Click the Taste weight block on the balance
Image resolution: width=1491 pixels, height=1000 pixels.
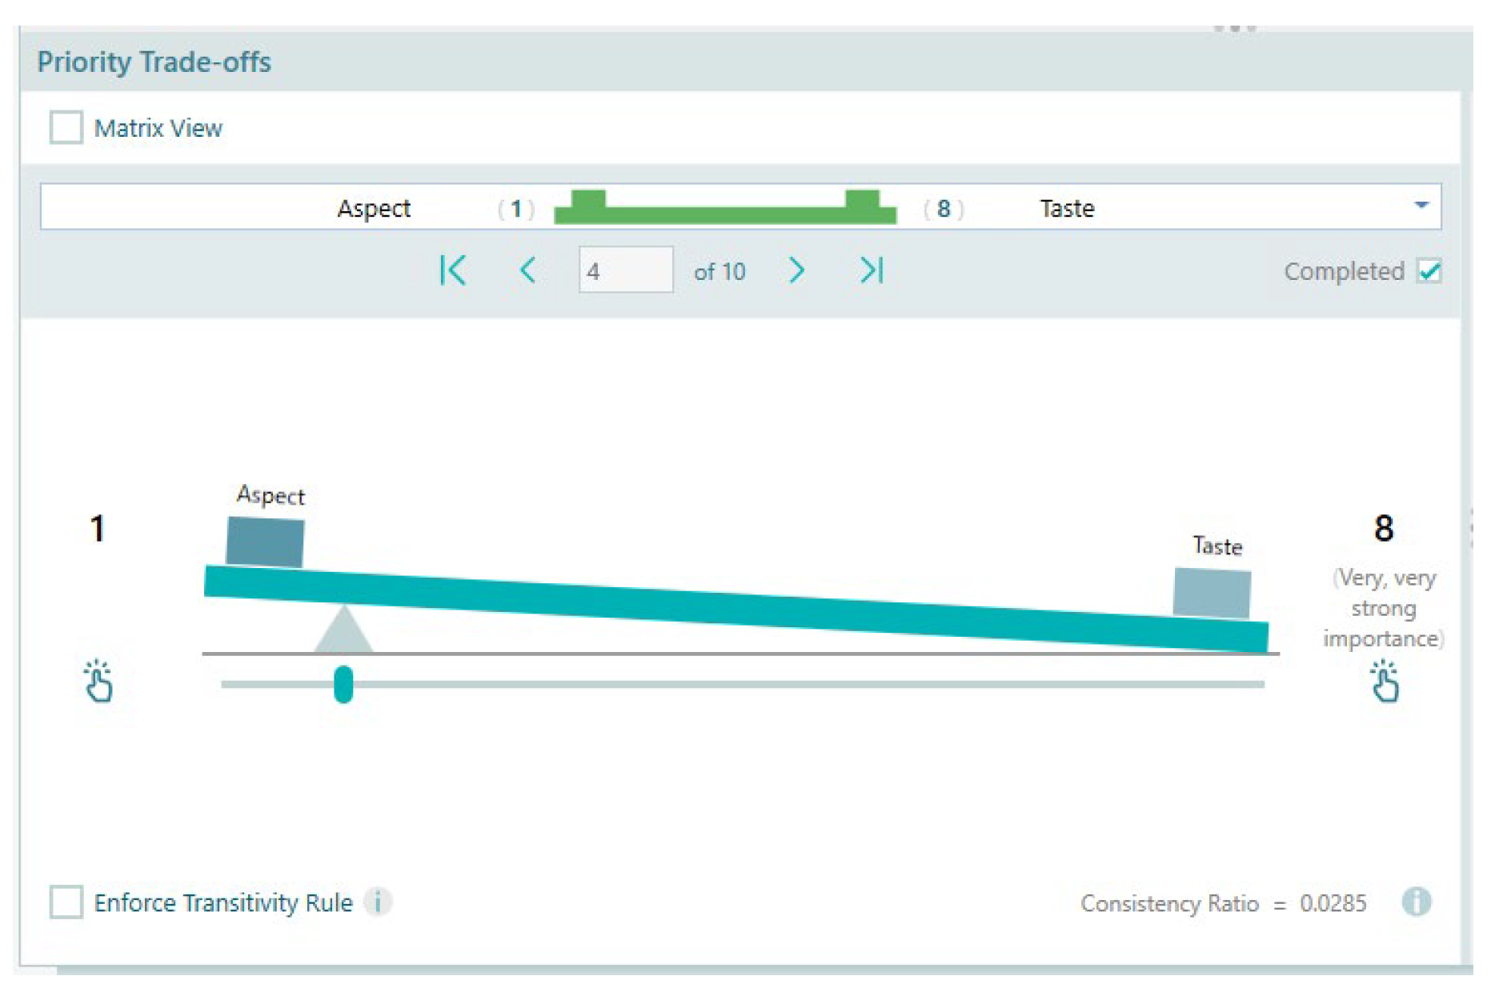pyautogui.click(x=1212, y=593)
